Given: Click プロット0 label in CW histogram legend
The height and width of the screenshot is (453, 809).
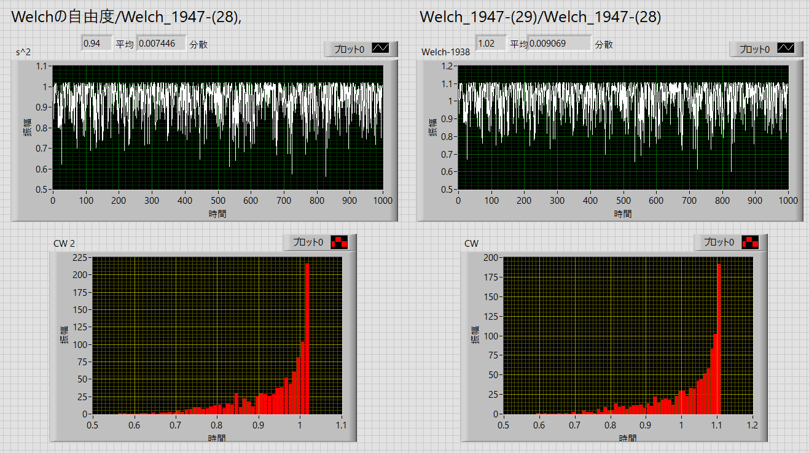Looking at the screenshot, I should (719, 242).
